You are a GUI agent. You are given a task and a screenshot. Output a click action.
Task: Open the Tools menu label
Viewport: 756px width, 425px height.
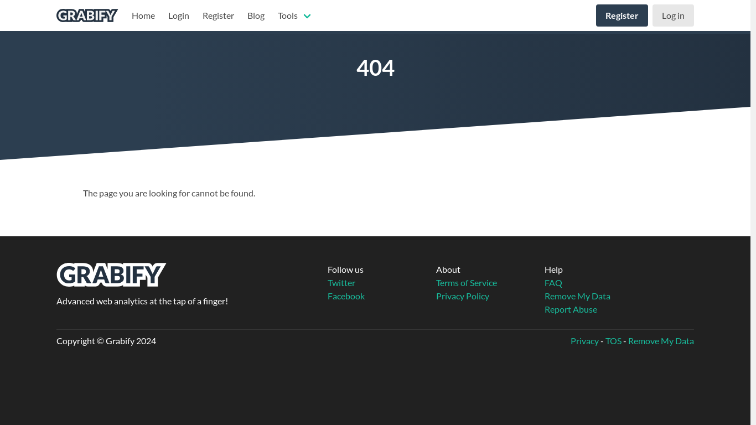tap(288, 15)
